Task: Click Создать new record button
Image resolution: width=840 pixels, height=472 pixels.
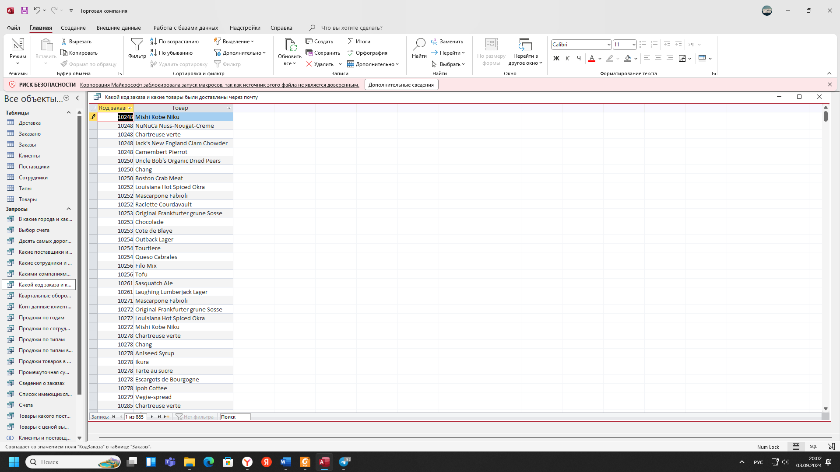Action: (x=320, y=42)
